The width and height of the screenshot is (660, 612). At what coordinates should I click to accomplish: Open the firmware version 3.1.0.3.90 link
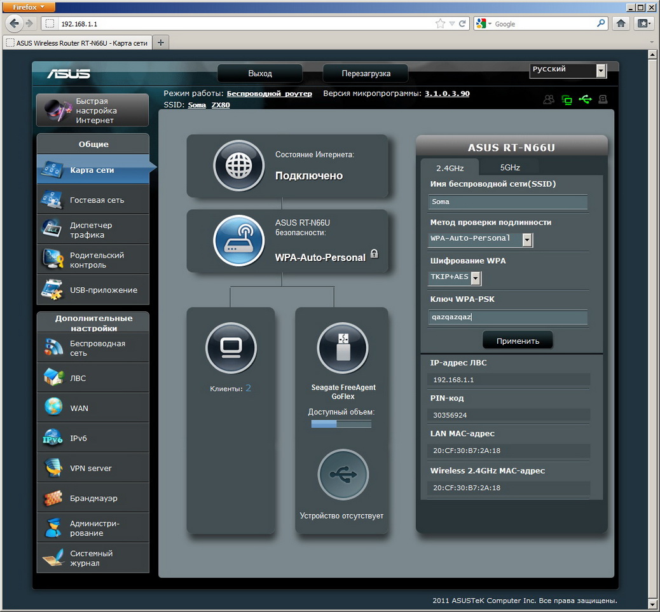(x=447, y=93)
